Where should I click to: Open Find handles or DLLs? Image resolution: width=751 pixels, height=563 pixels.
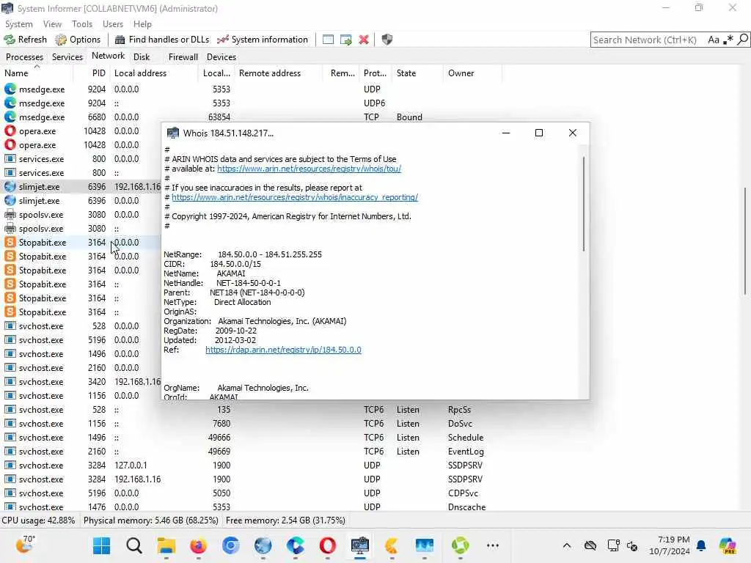pyautogui.click(x=162, y=40)
